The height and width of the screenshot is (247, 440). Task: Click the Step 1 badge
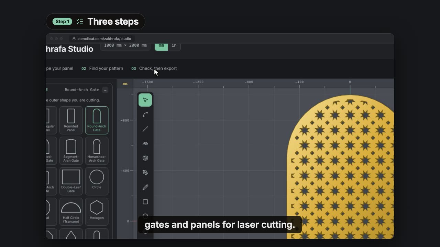62,22
